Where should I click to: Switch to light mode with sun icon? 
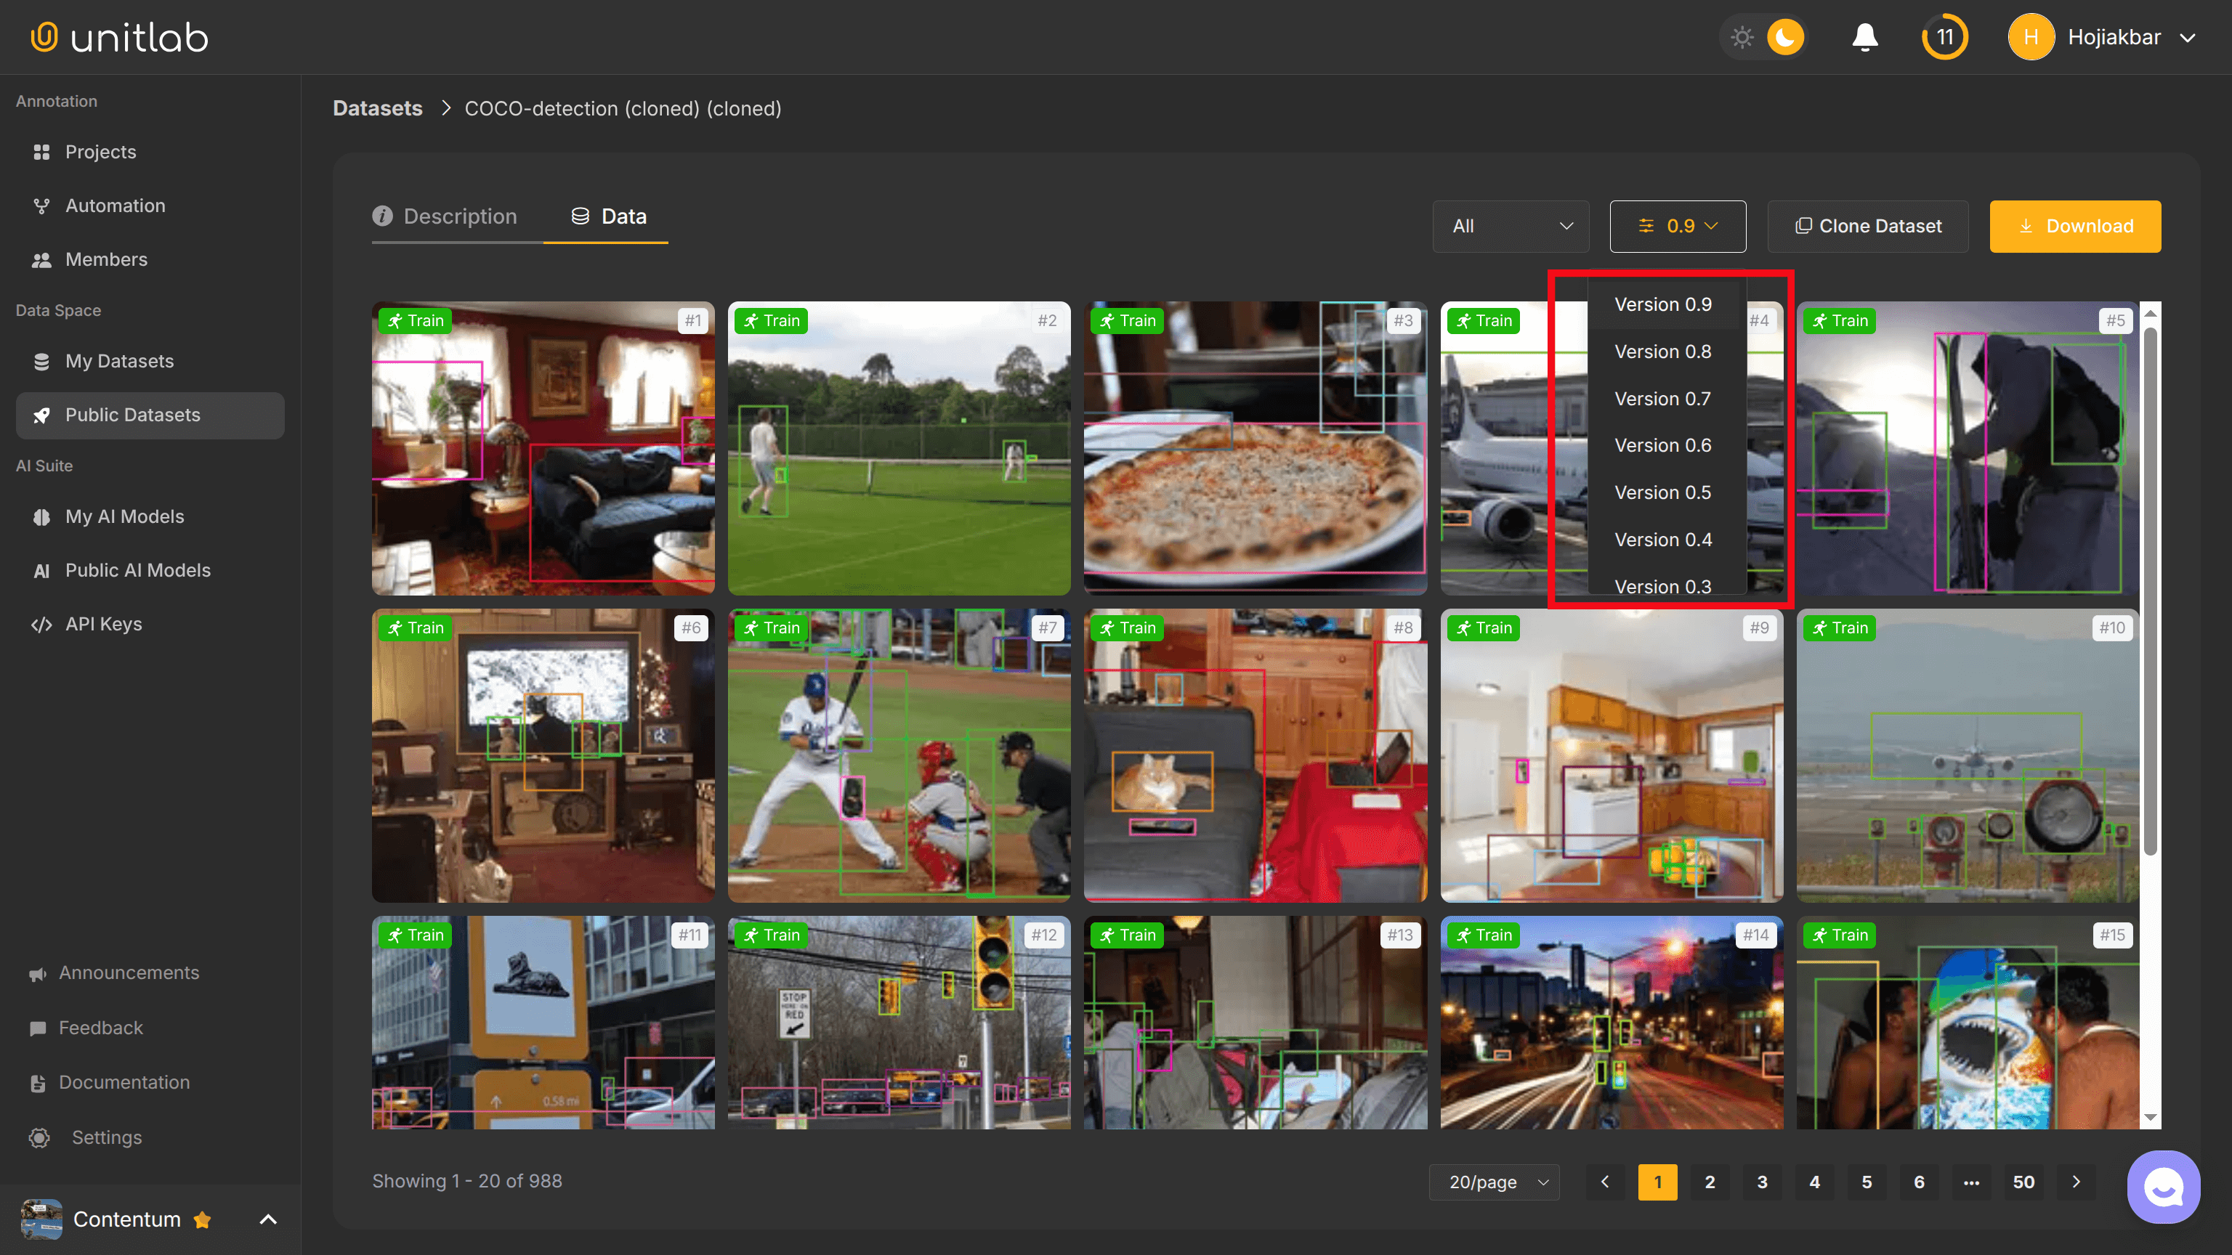click(1742, 37)
